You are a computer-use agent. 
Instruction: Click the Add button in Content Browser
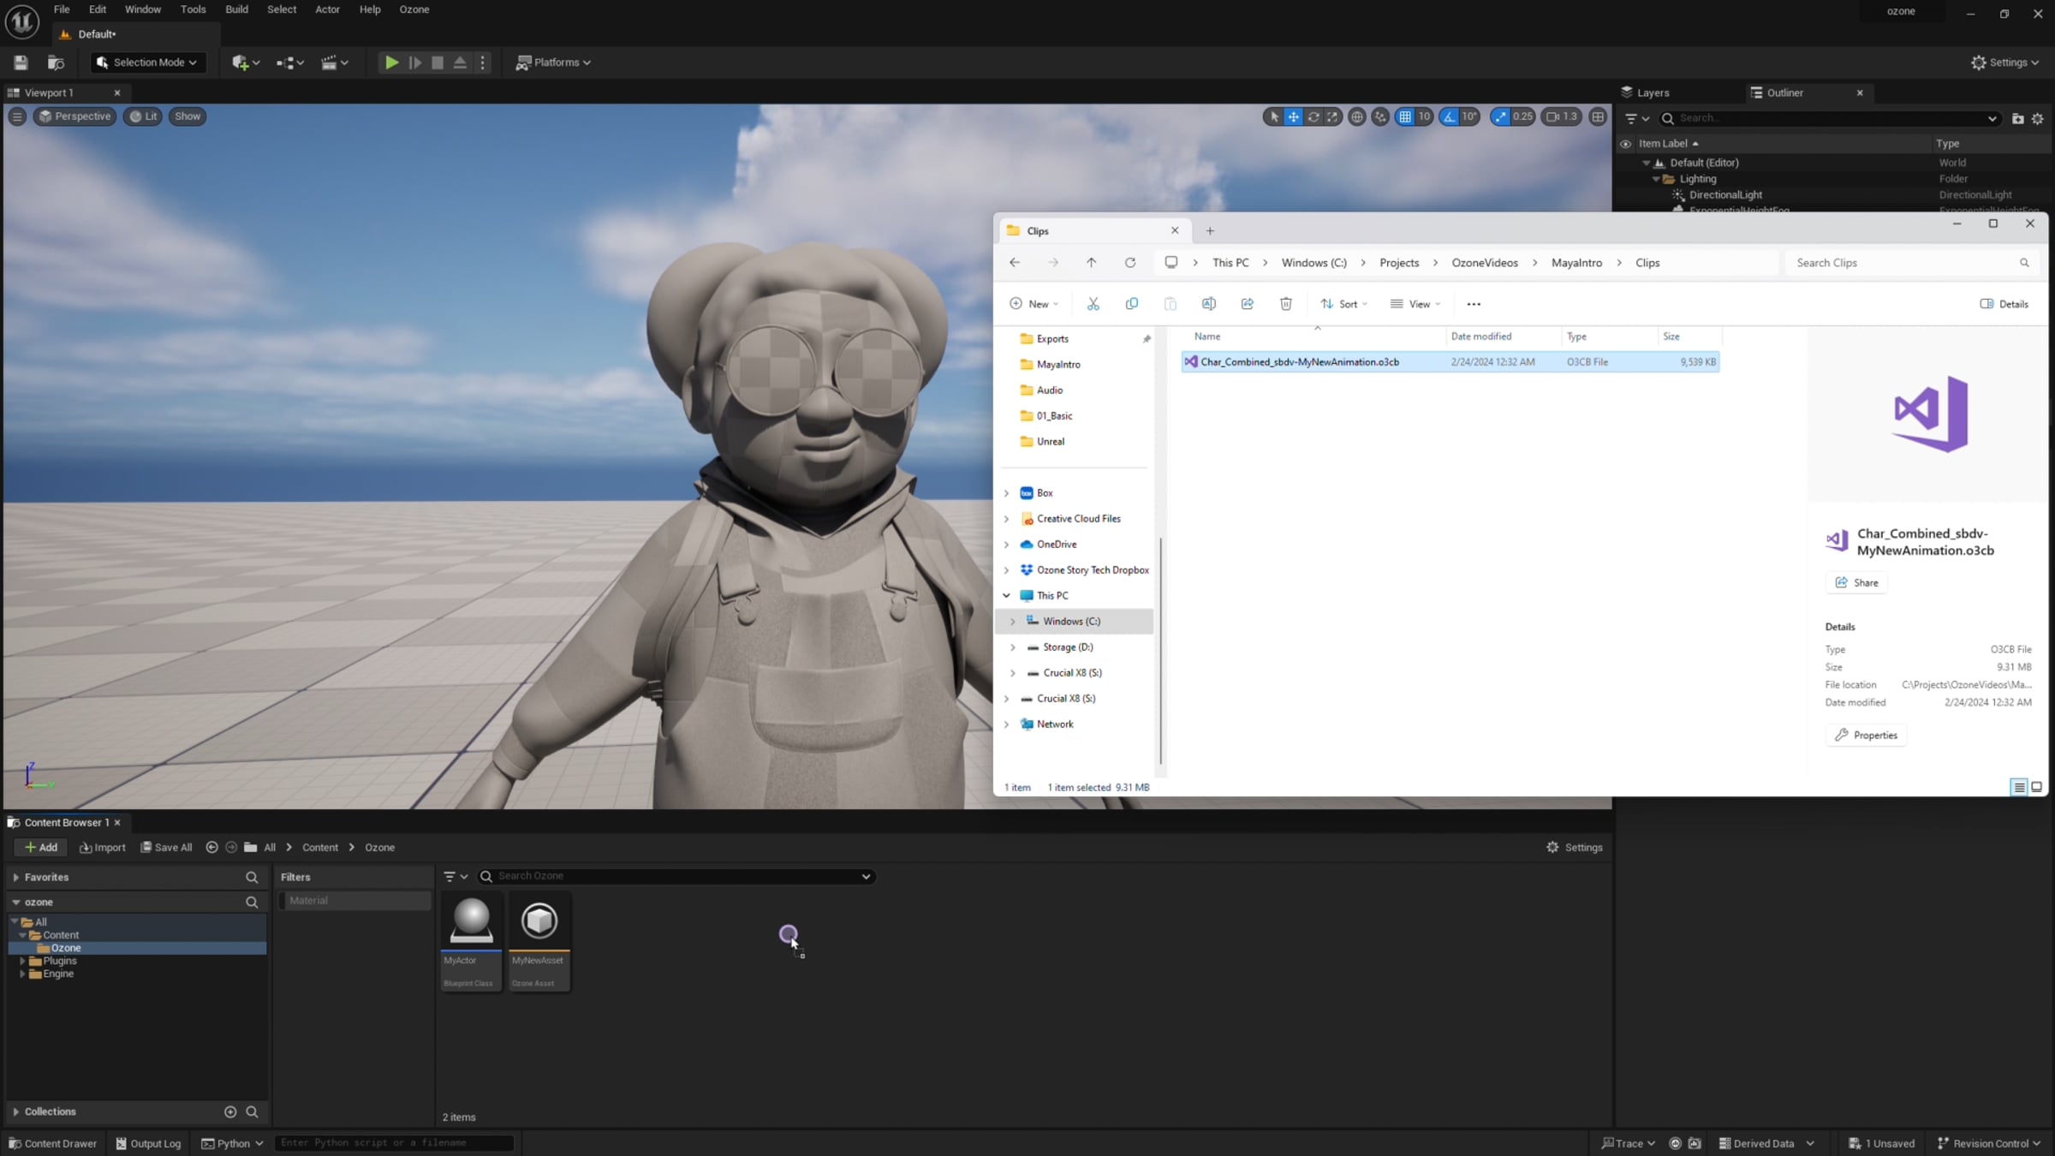tap(40, 847)
